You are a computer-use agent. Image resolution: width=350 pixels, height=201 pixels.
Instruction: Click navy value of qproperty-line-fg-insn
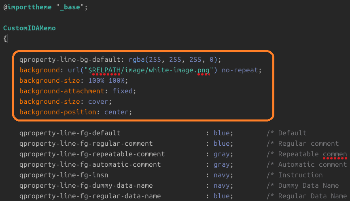point(222,175)
